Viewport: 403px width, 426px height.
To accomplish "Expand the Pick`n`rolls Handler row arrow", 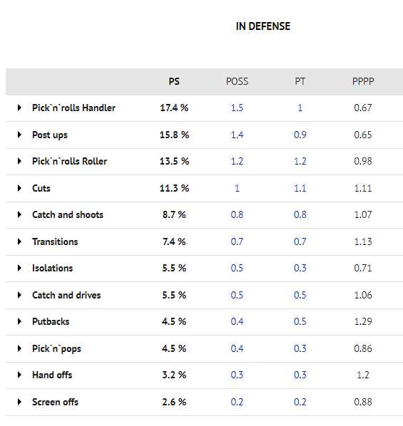I will (19, 108).
